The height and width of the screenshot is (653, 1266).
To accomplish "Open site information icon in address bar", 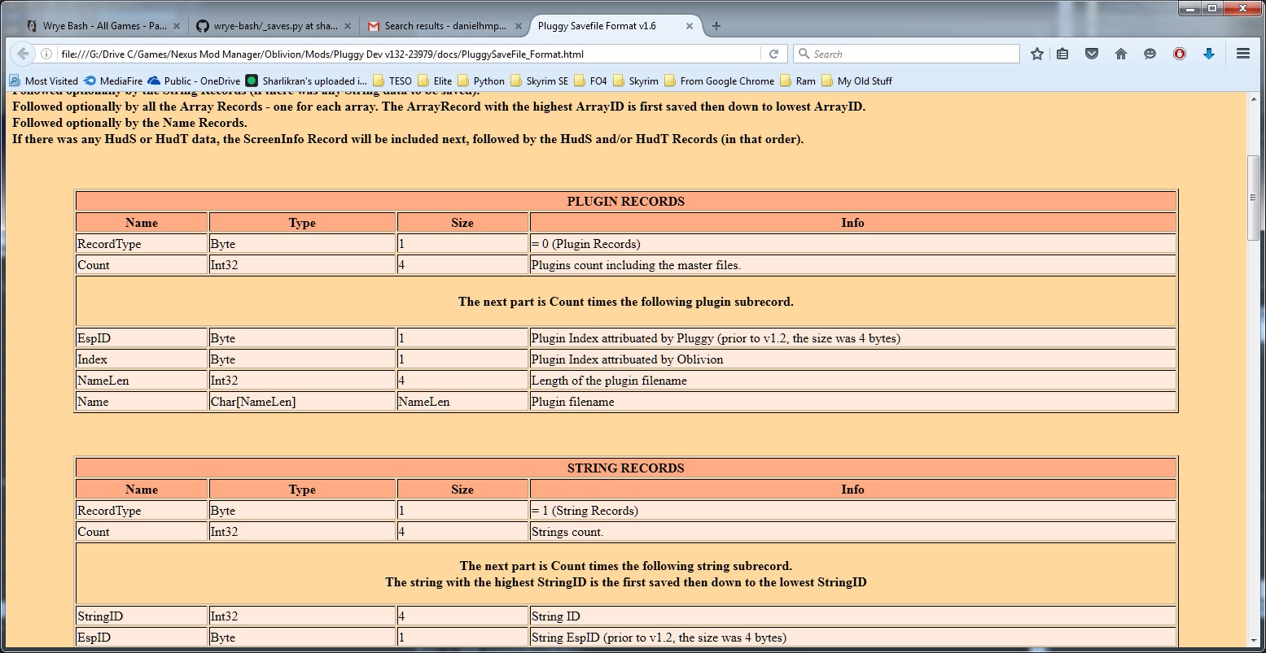I will pos(46,54).
